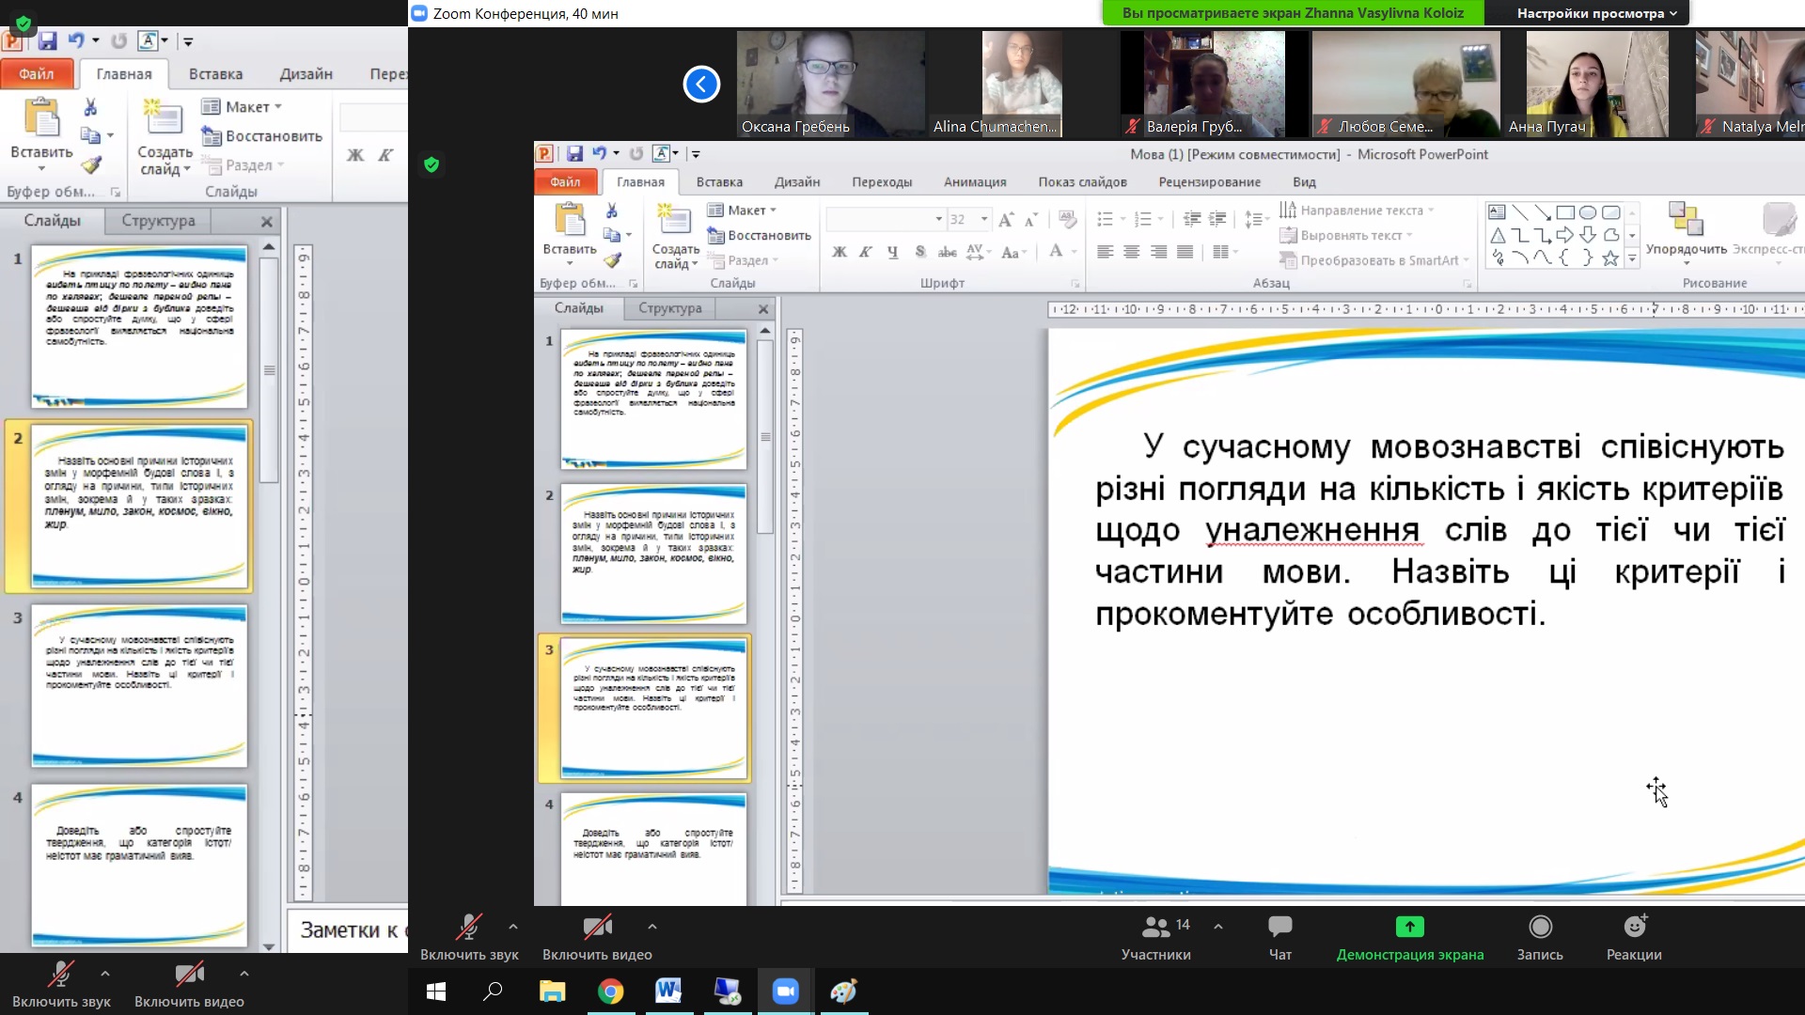Open Google Chrome from the taskbar

pyautogui.click(x=610, y=992)
